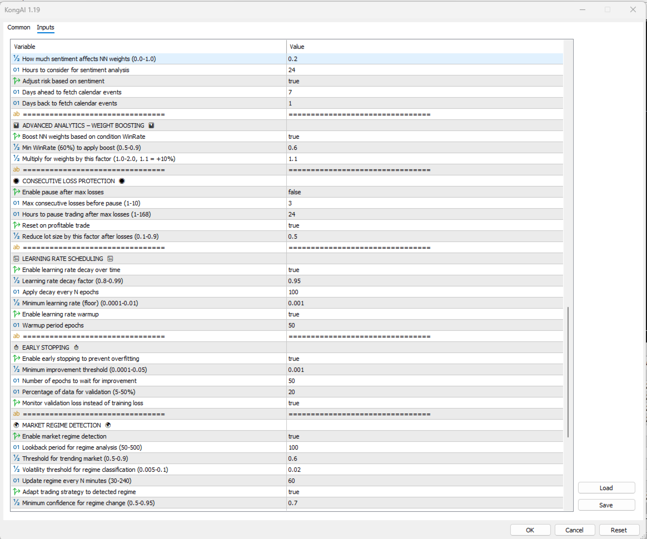Click the integer icon beside Max consecutive losses before pause
Screen dimensions: 647x539
coord(16,203)
